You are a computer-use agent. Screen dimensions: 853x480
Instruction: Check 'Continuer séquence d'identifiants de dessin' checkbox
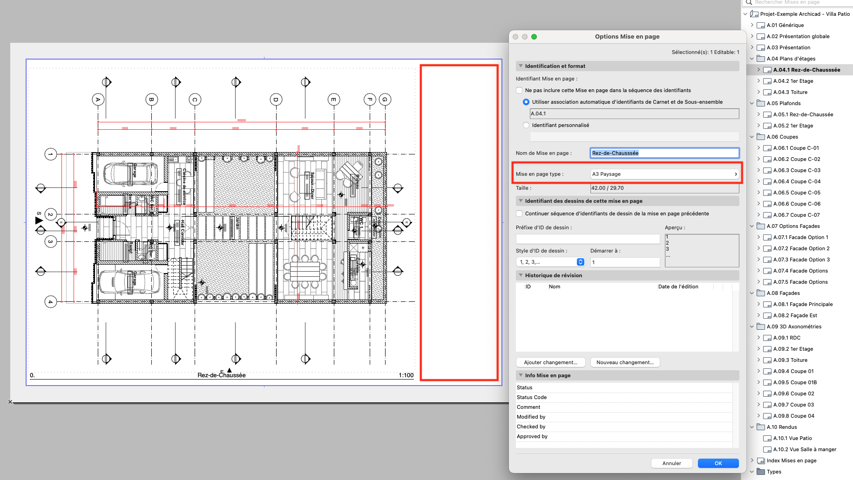point(519,213)
